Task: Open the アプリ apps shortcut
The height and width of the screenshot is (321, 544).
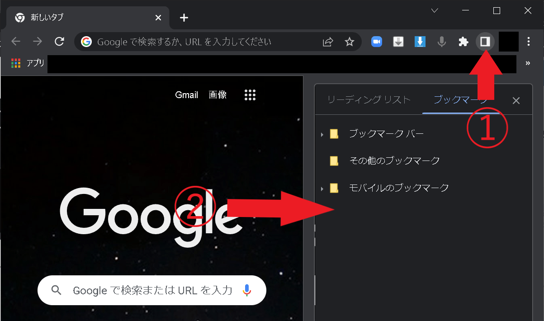Action: click(x=28, y=63)
